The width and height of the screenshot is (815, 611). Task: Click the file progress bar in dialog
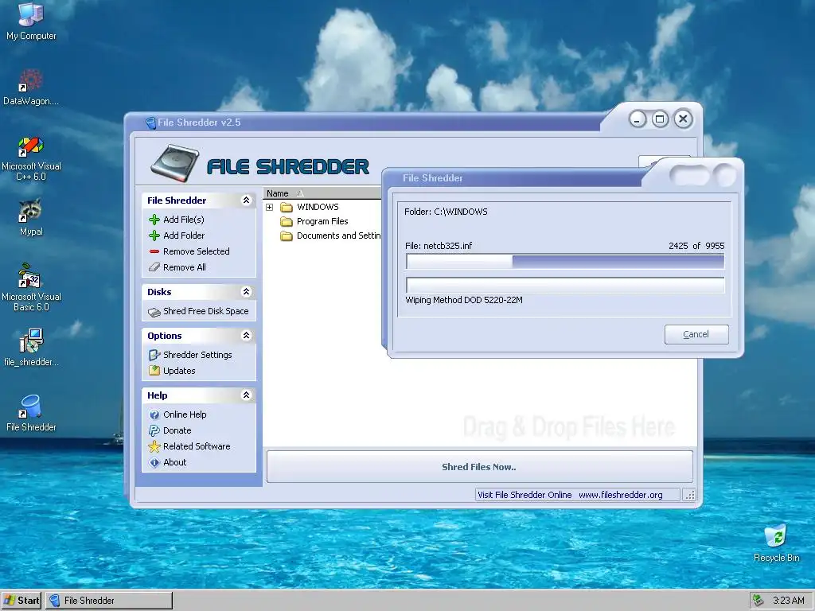coord(565,261)
